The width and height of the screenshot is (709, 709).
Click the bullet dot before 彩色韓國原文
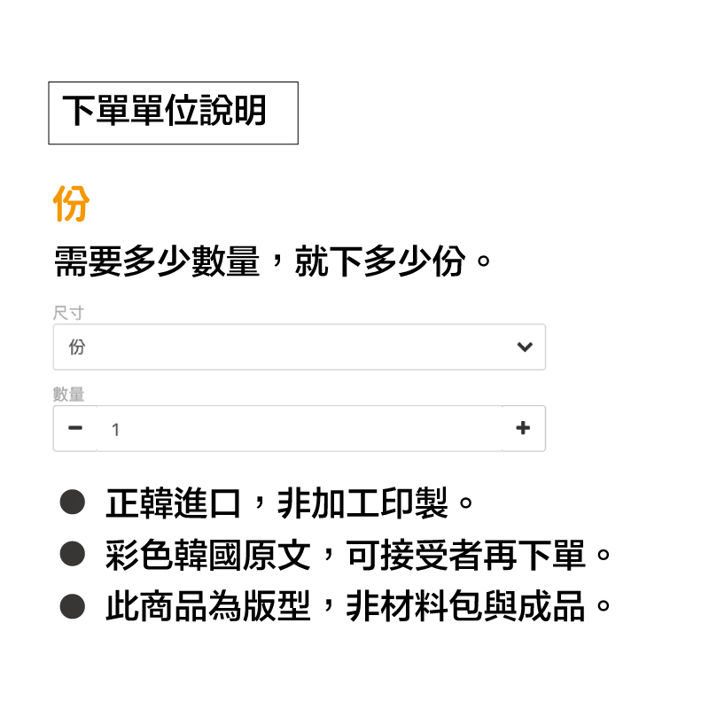click(x=72, y=555)
